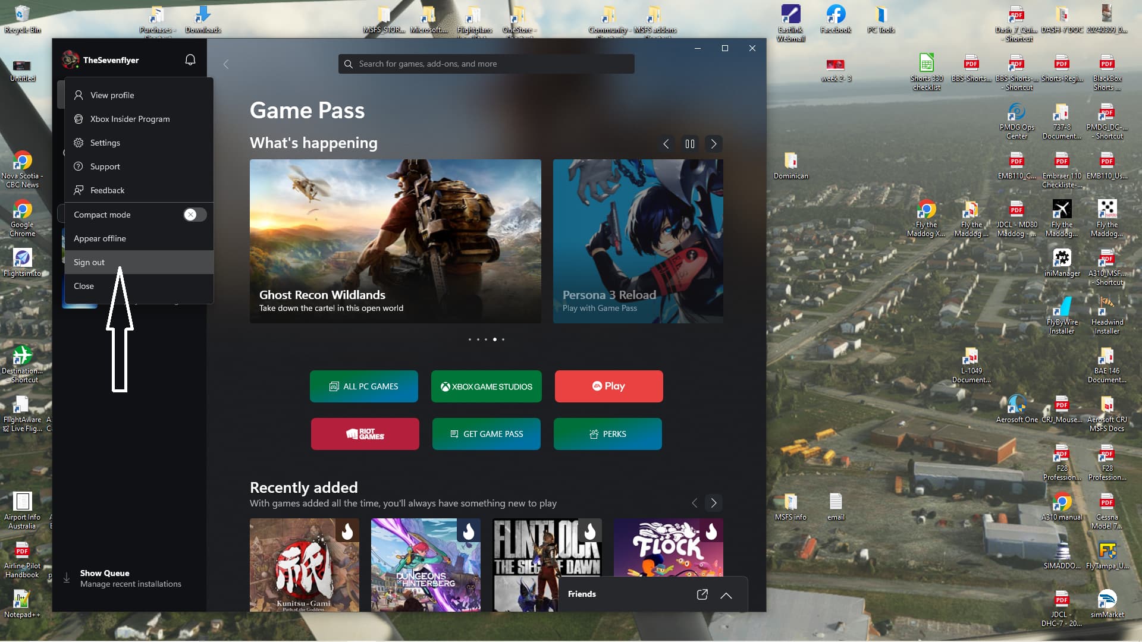Focus the games search field
The height and width of the screenshot is (642, 1142).
[x=486, y=64]
